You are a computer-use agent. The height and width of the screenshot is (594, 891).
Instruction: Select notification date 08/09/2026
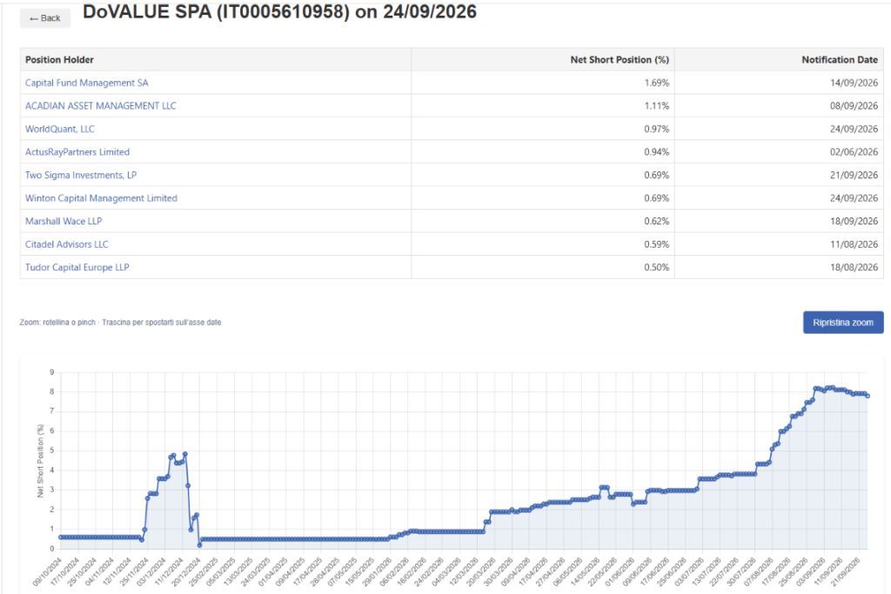(x=854, y=105)
